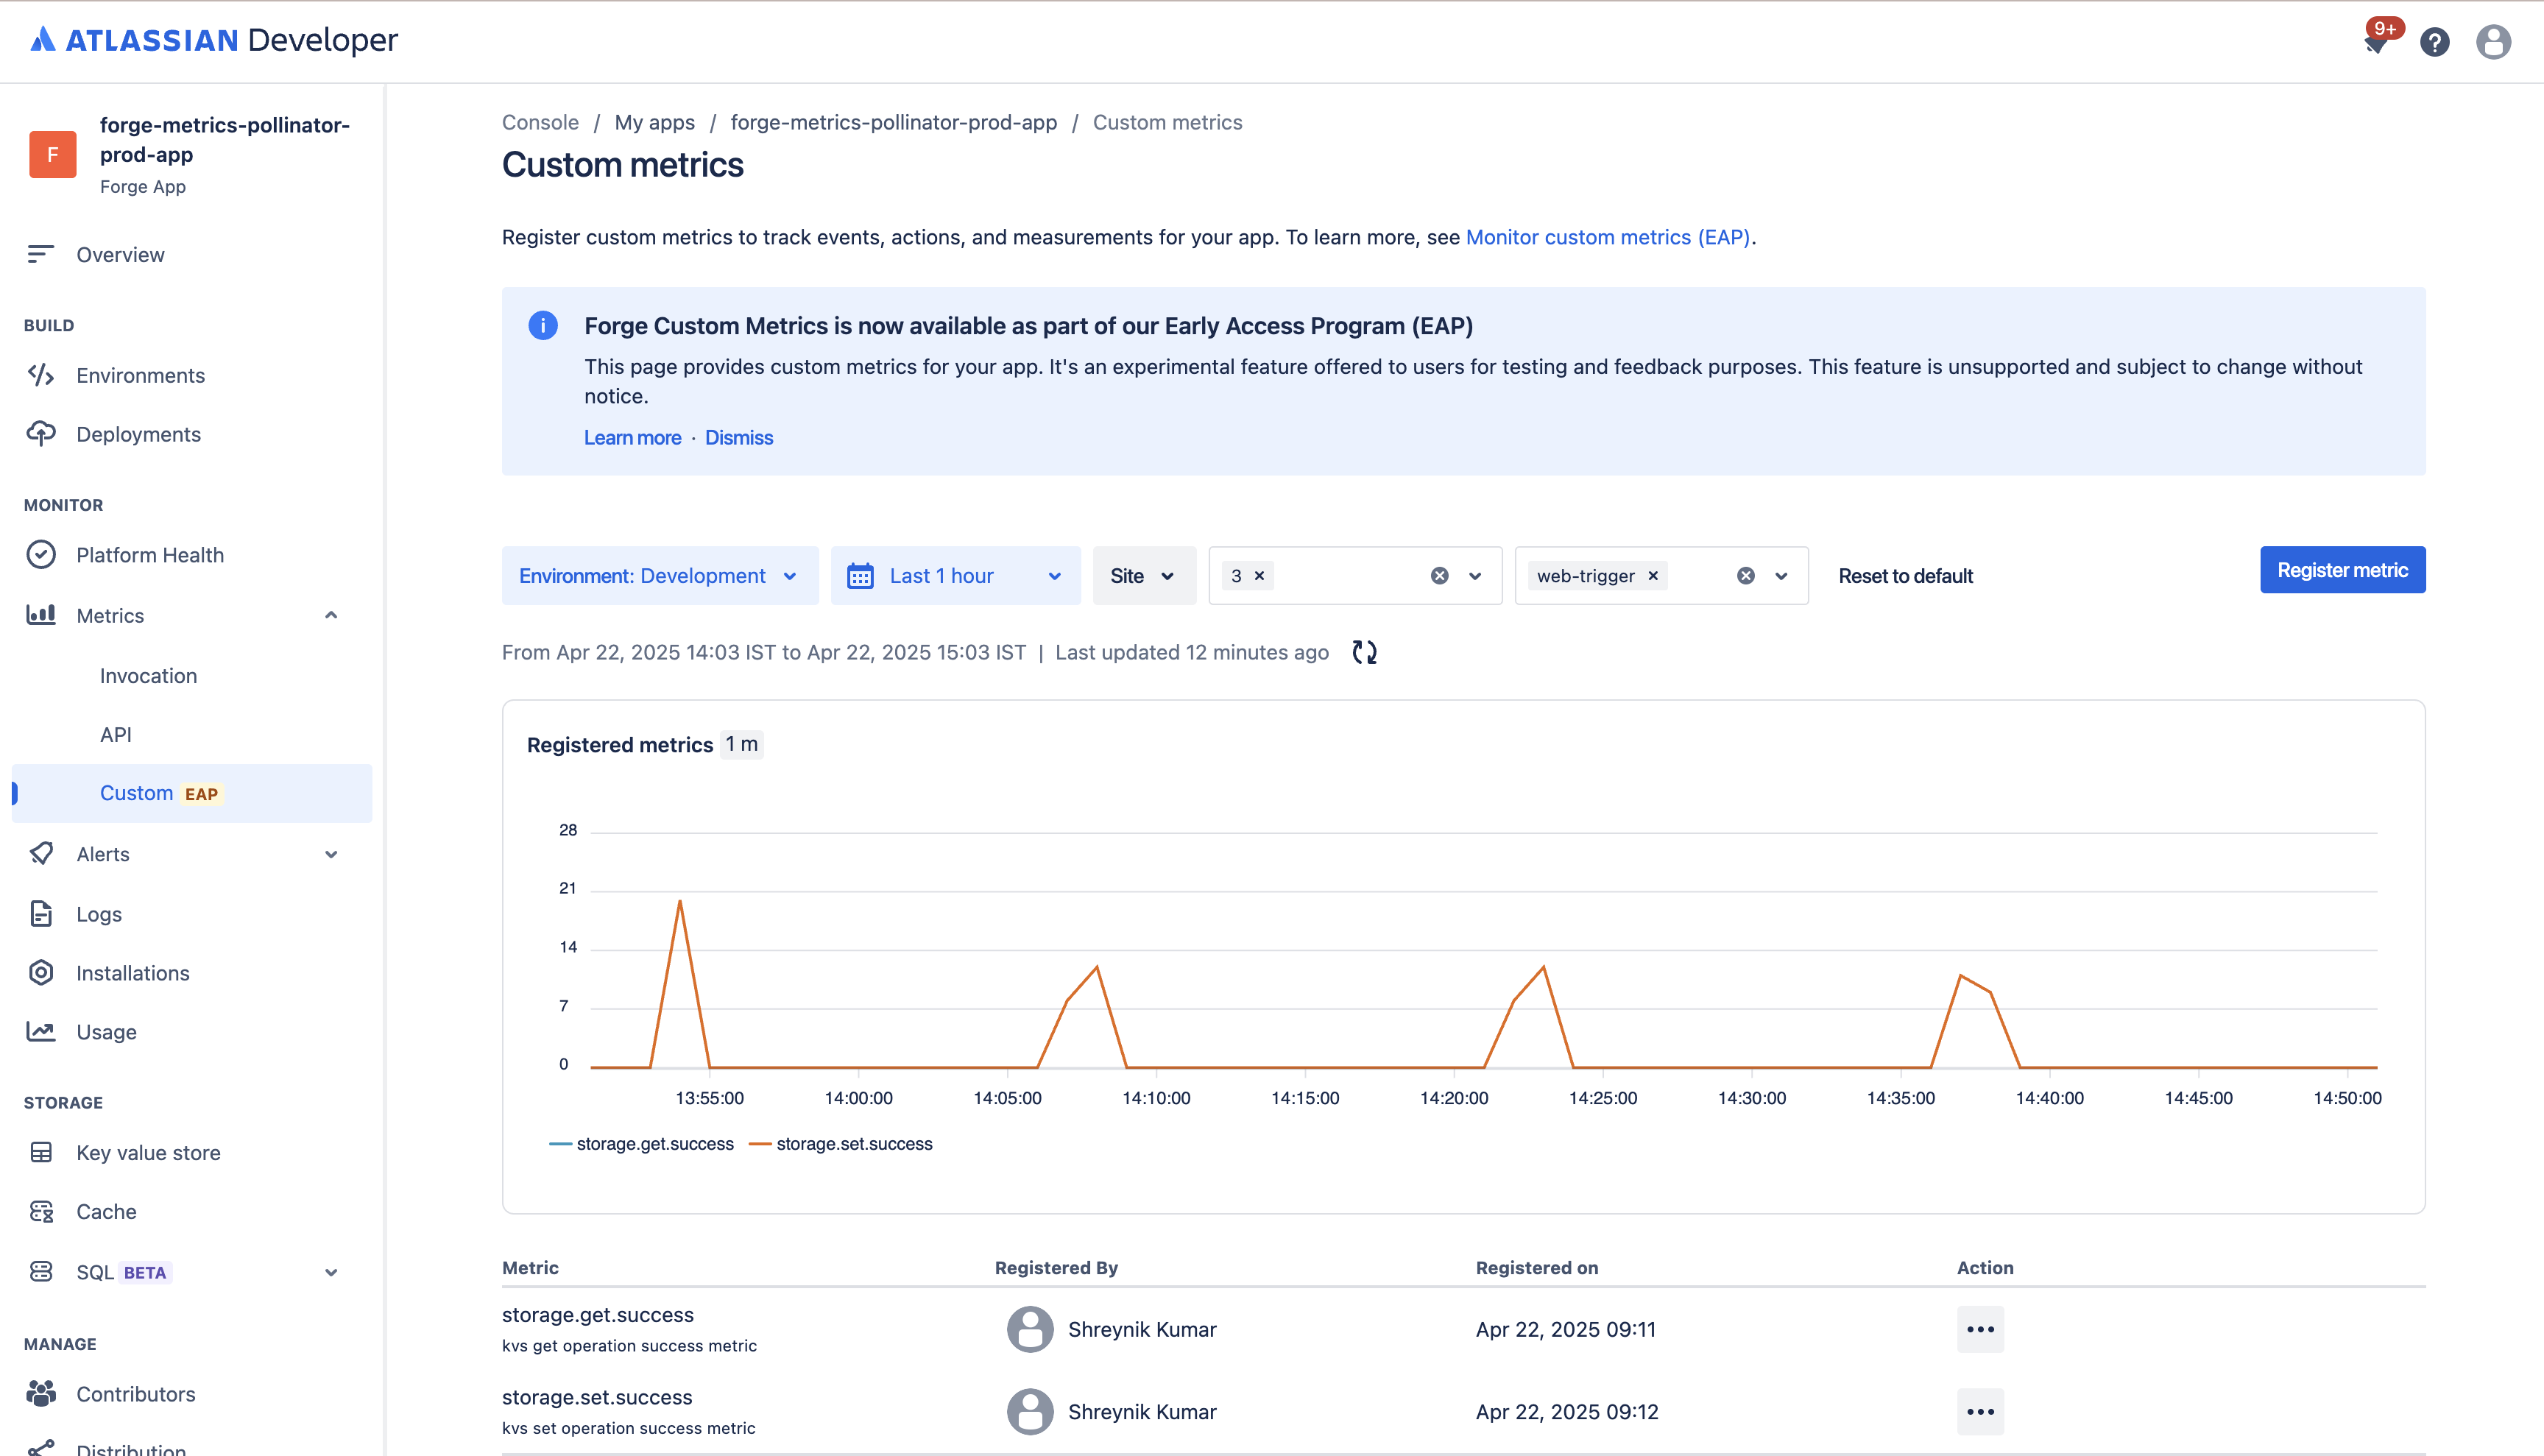Remove the web-trigger filter tag
Screen dimensions: 2544x1456
1654,575
